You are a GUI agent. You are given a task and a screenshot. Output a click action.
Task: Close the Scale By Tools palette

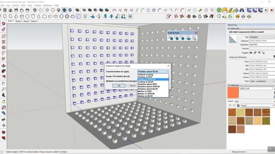[x=196, y=33]
